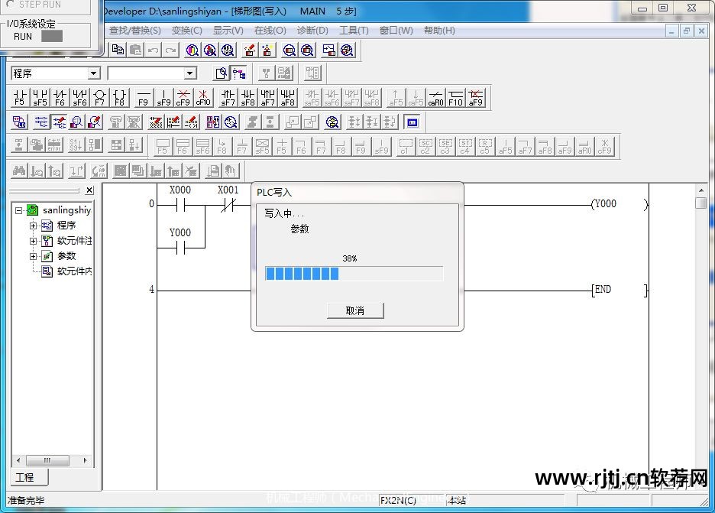Expand the 参数 tree node
The height and width of the screenshot is (513, 715).
[34, 257]
